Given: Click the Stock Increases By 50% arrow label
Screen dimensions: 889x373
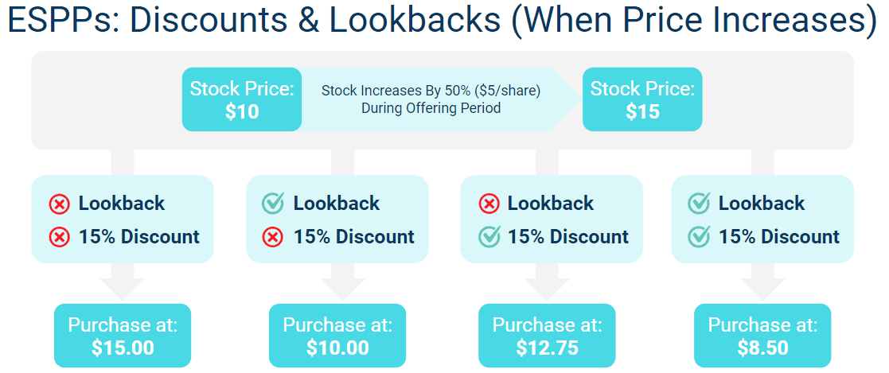Looking at the screenshot, I should (x=431, y=99).
